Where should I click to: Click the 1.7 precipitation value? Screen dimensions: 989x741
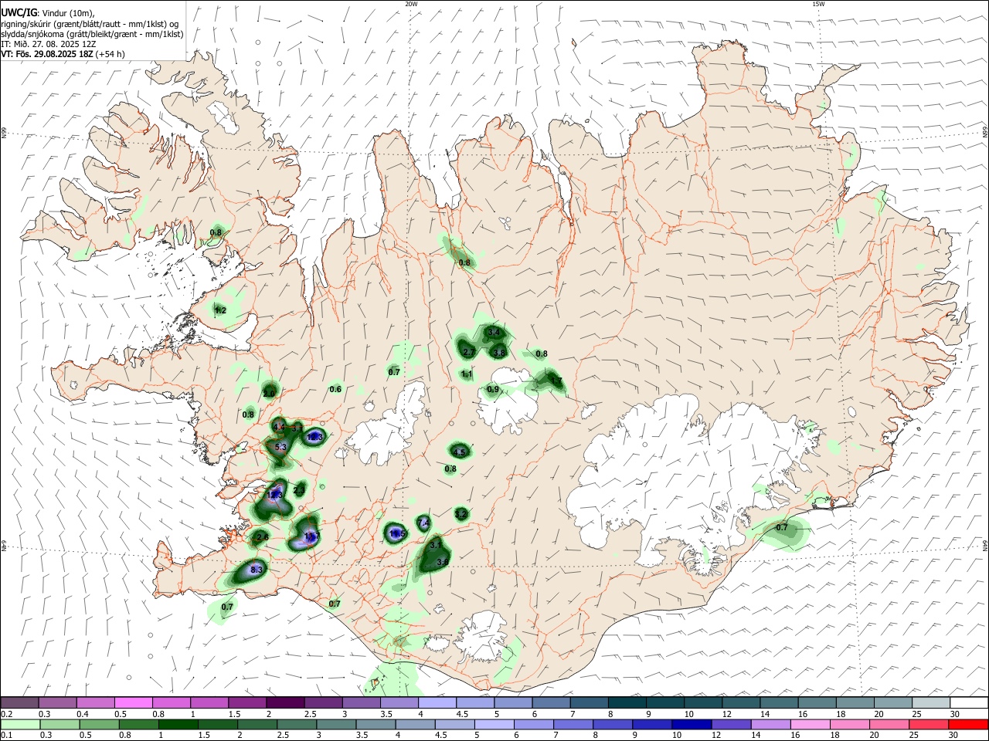(555, 381)
